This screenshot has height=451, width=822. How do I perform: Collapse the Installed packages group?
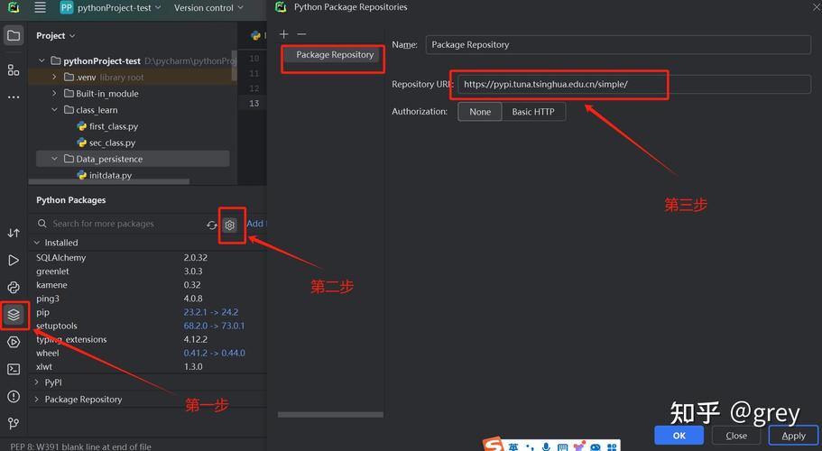click(37, 243)
